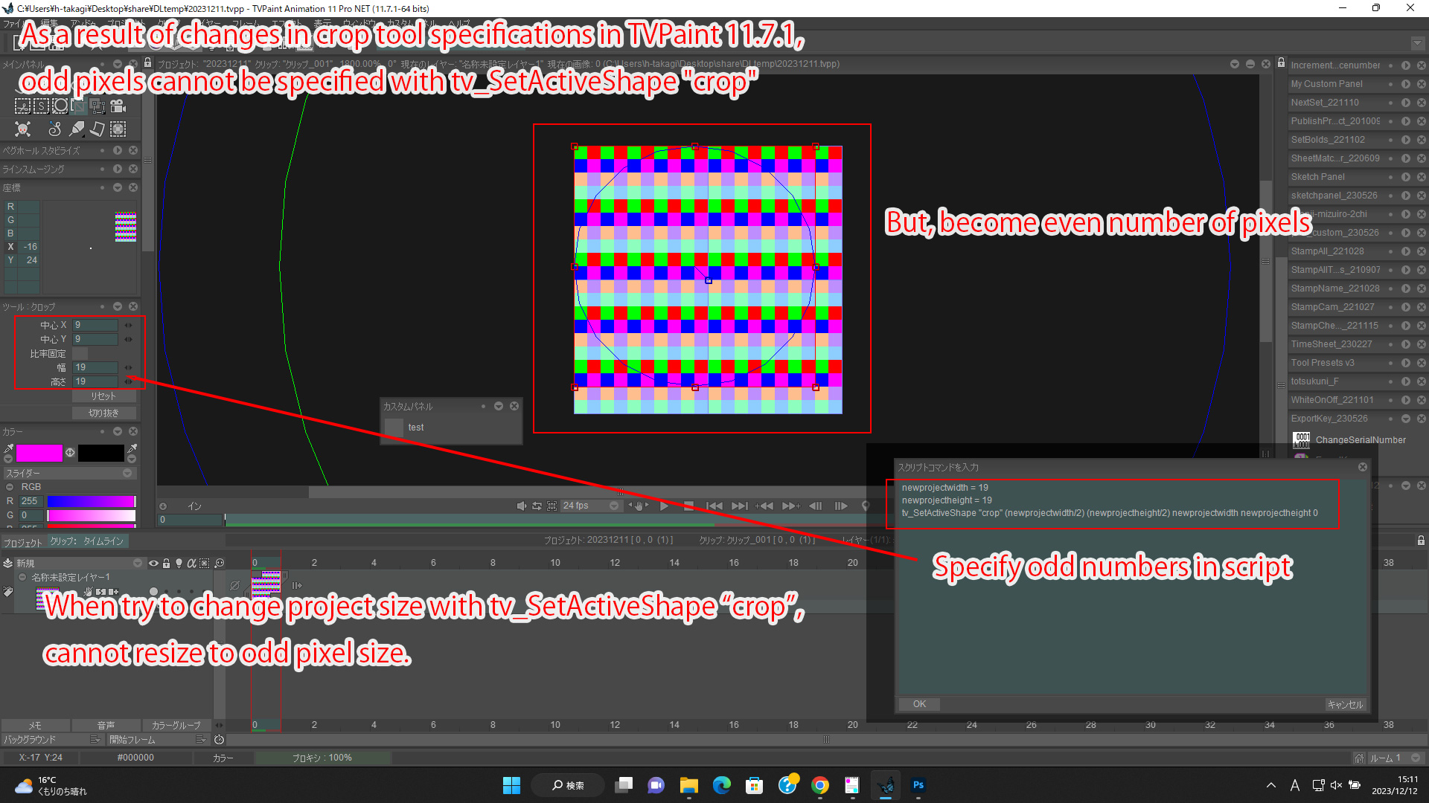Collapse the カスタムパネル floating panel arrow
The height and width of the screenshot is (803, 1429).
click(499, 406)
